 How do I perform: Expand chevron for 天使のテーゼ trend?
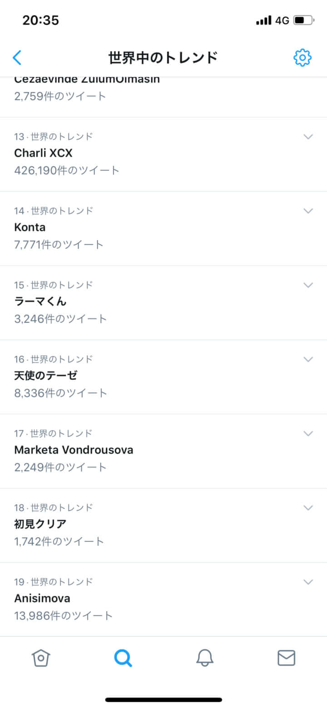click(308, 359)
